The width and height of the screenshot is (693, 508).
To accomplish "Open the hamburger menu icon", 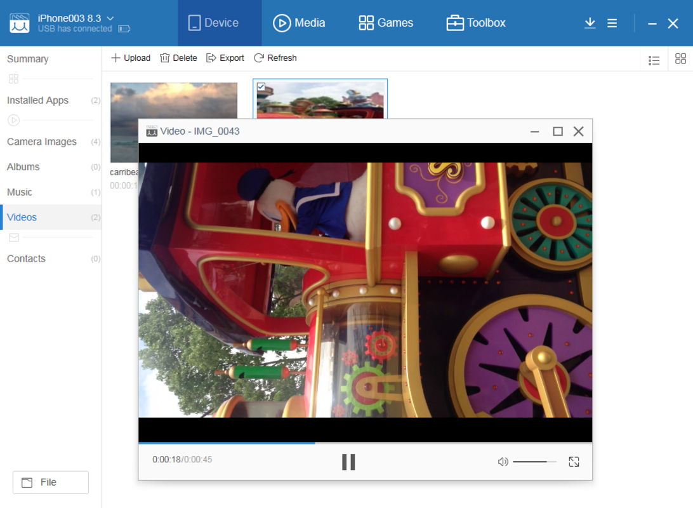I will [612, 23].
